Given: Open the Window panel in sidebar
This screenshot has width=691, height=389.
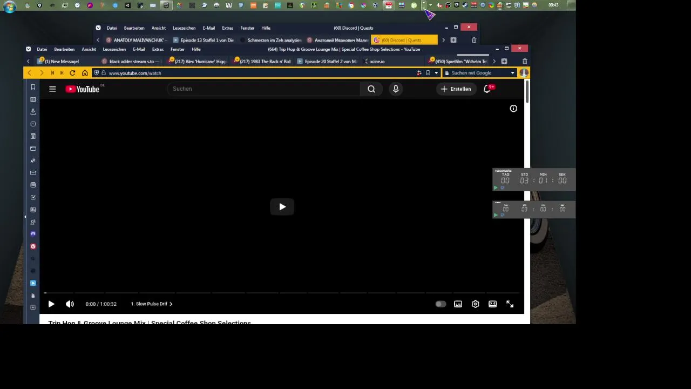Looking at the screenshot, I should coord(33,149).
